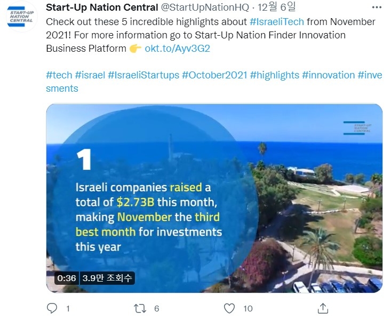The image size is (391, 320).
Task: Retweet this Start-Up Nation Central post
Action: click(x=140, y=308)
